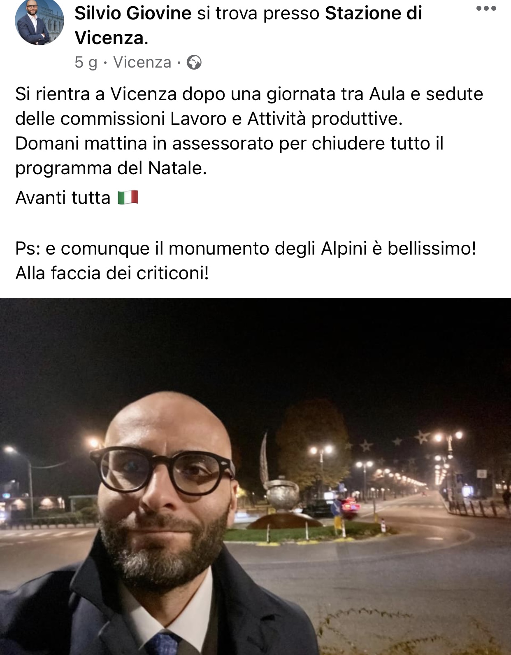
Task: Click "Alla faccia dei criticoni!" text
Action: 112,273
